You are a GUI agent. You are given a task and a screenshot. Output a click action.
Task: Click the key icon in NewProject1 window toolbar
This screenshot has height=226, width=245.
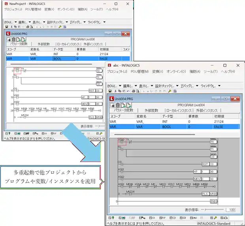pos(60,27)
